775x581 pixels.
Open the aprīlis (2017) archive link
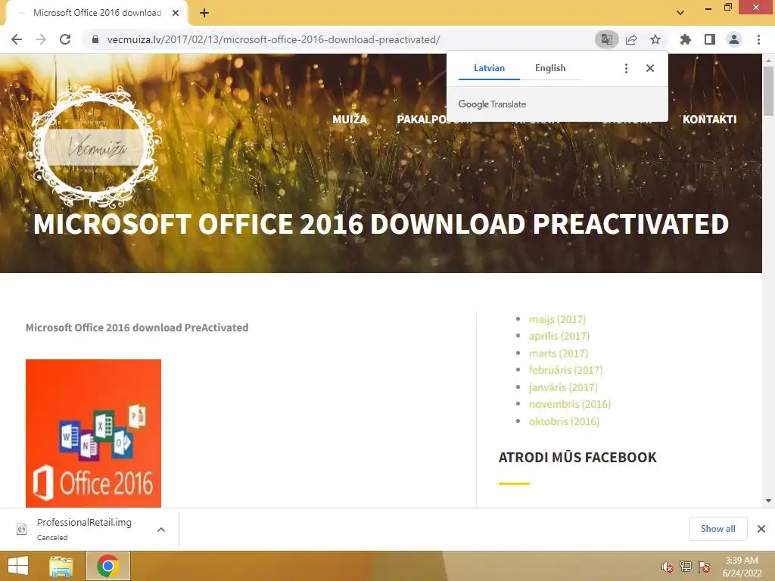pos(559,337)
